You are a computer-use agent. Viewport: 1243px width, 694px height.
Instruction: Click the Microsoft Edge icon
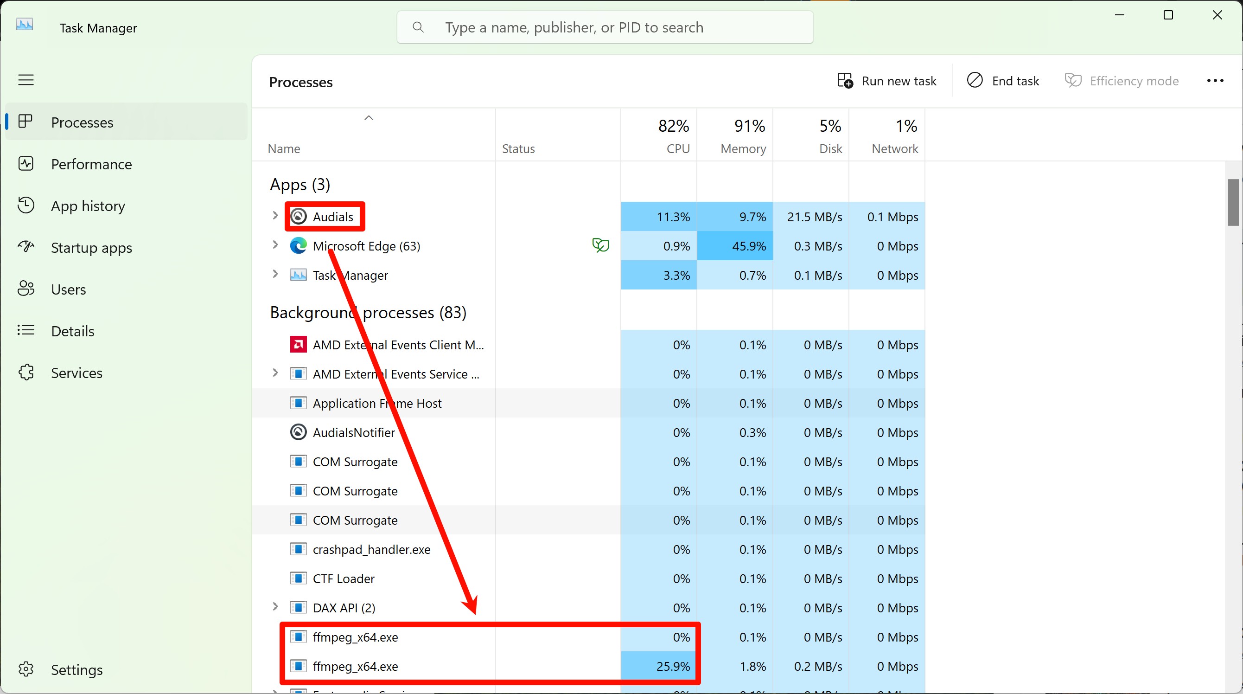pyautogui.click(x=298, y=246)
